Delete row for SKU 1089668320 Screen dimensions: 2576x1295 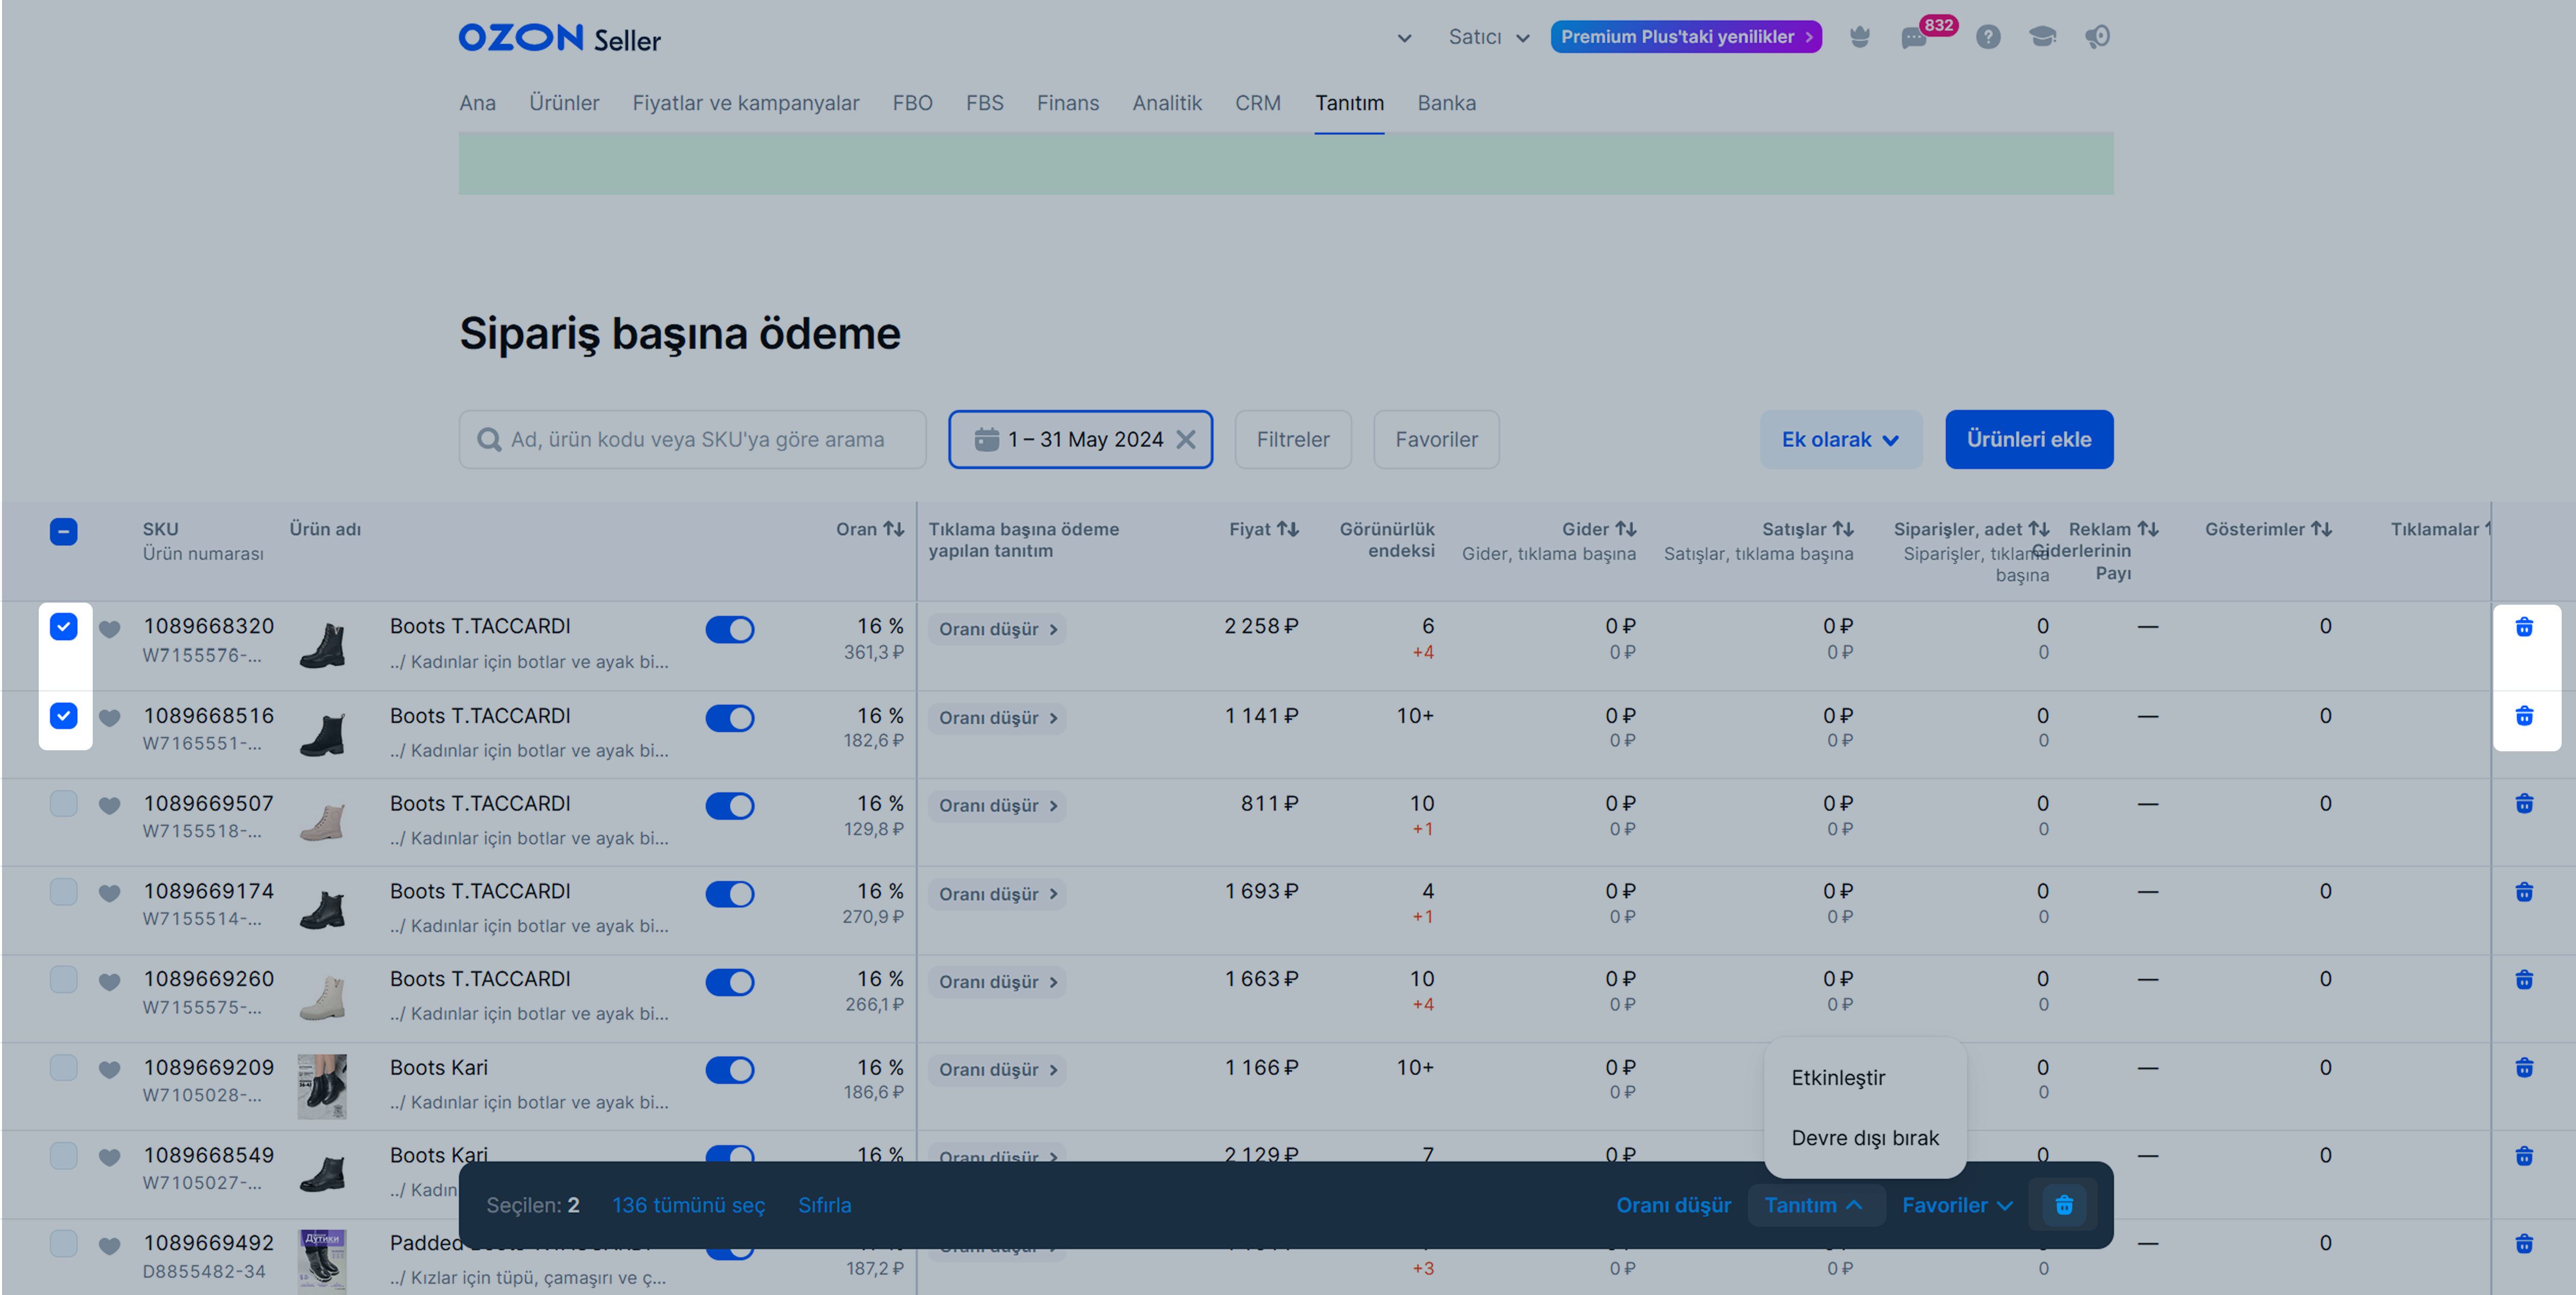point(2524,627)
